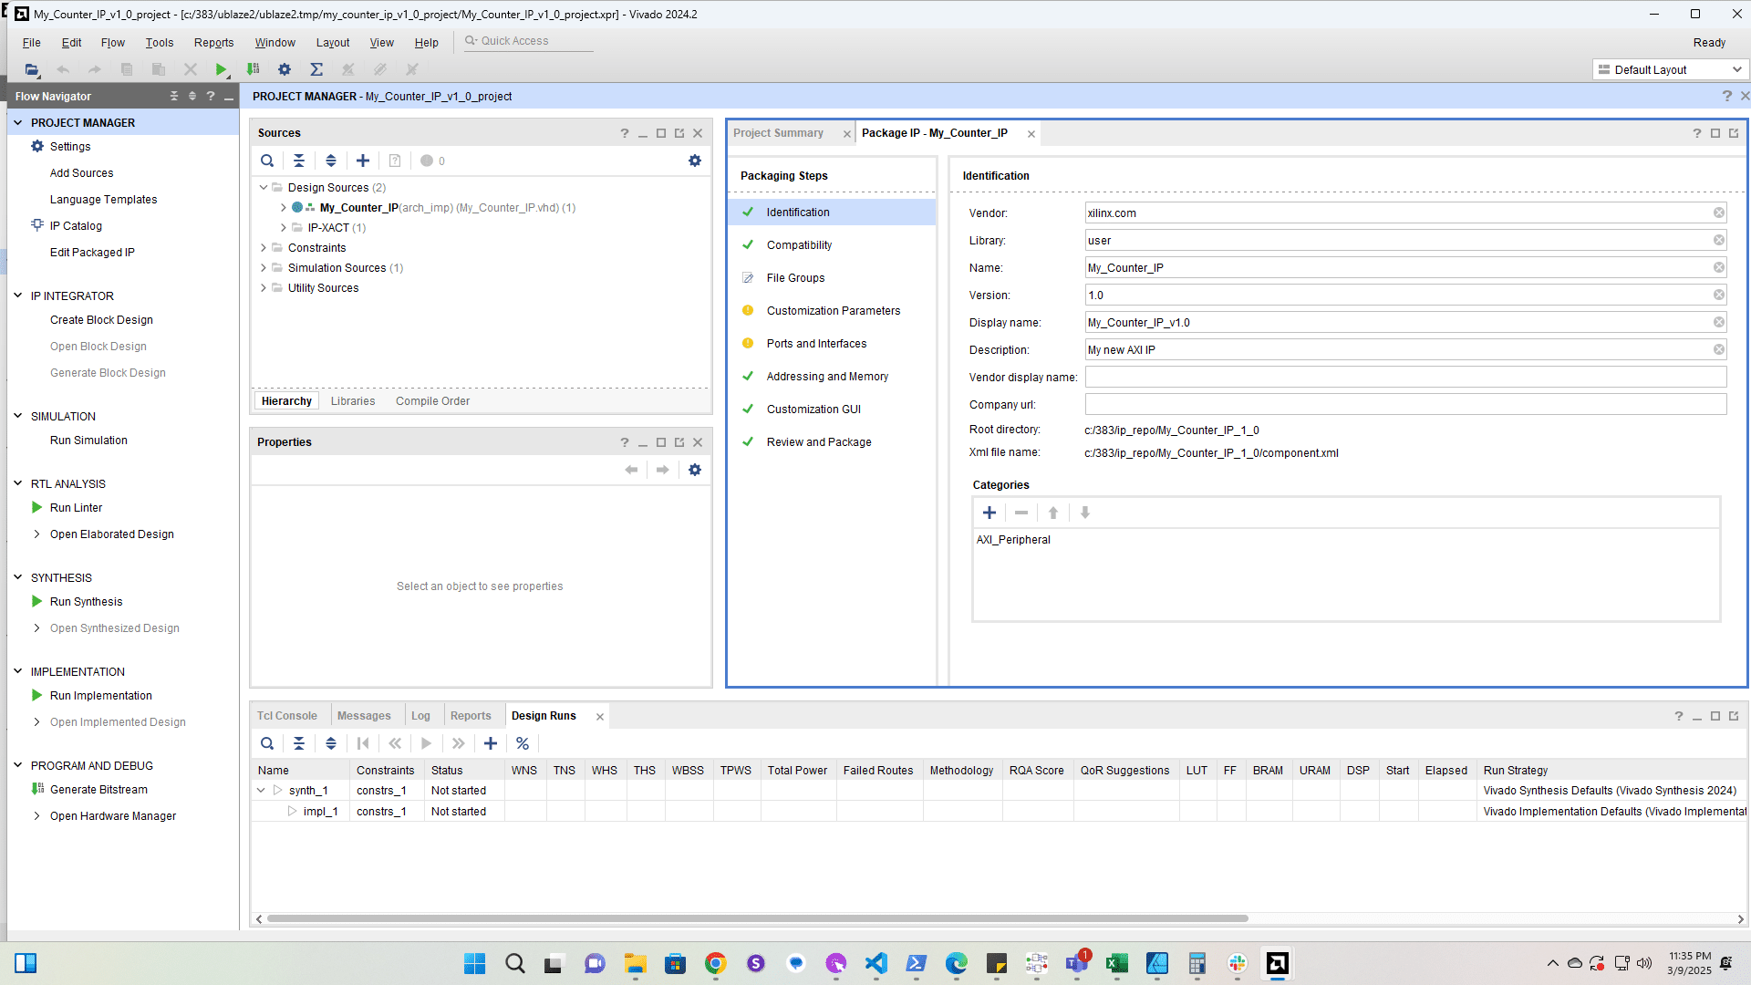
Task: Click the Generate Bitstream toolbar icon
Action: click(x=254, y=69)
